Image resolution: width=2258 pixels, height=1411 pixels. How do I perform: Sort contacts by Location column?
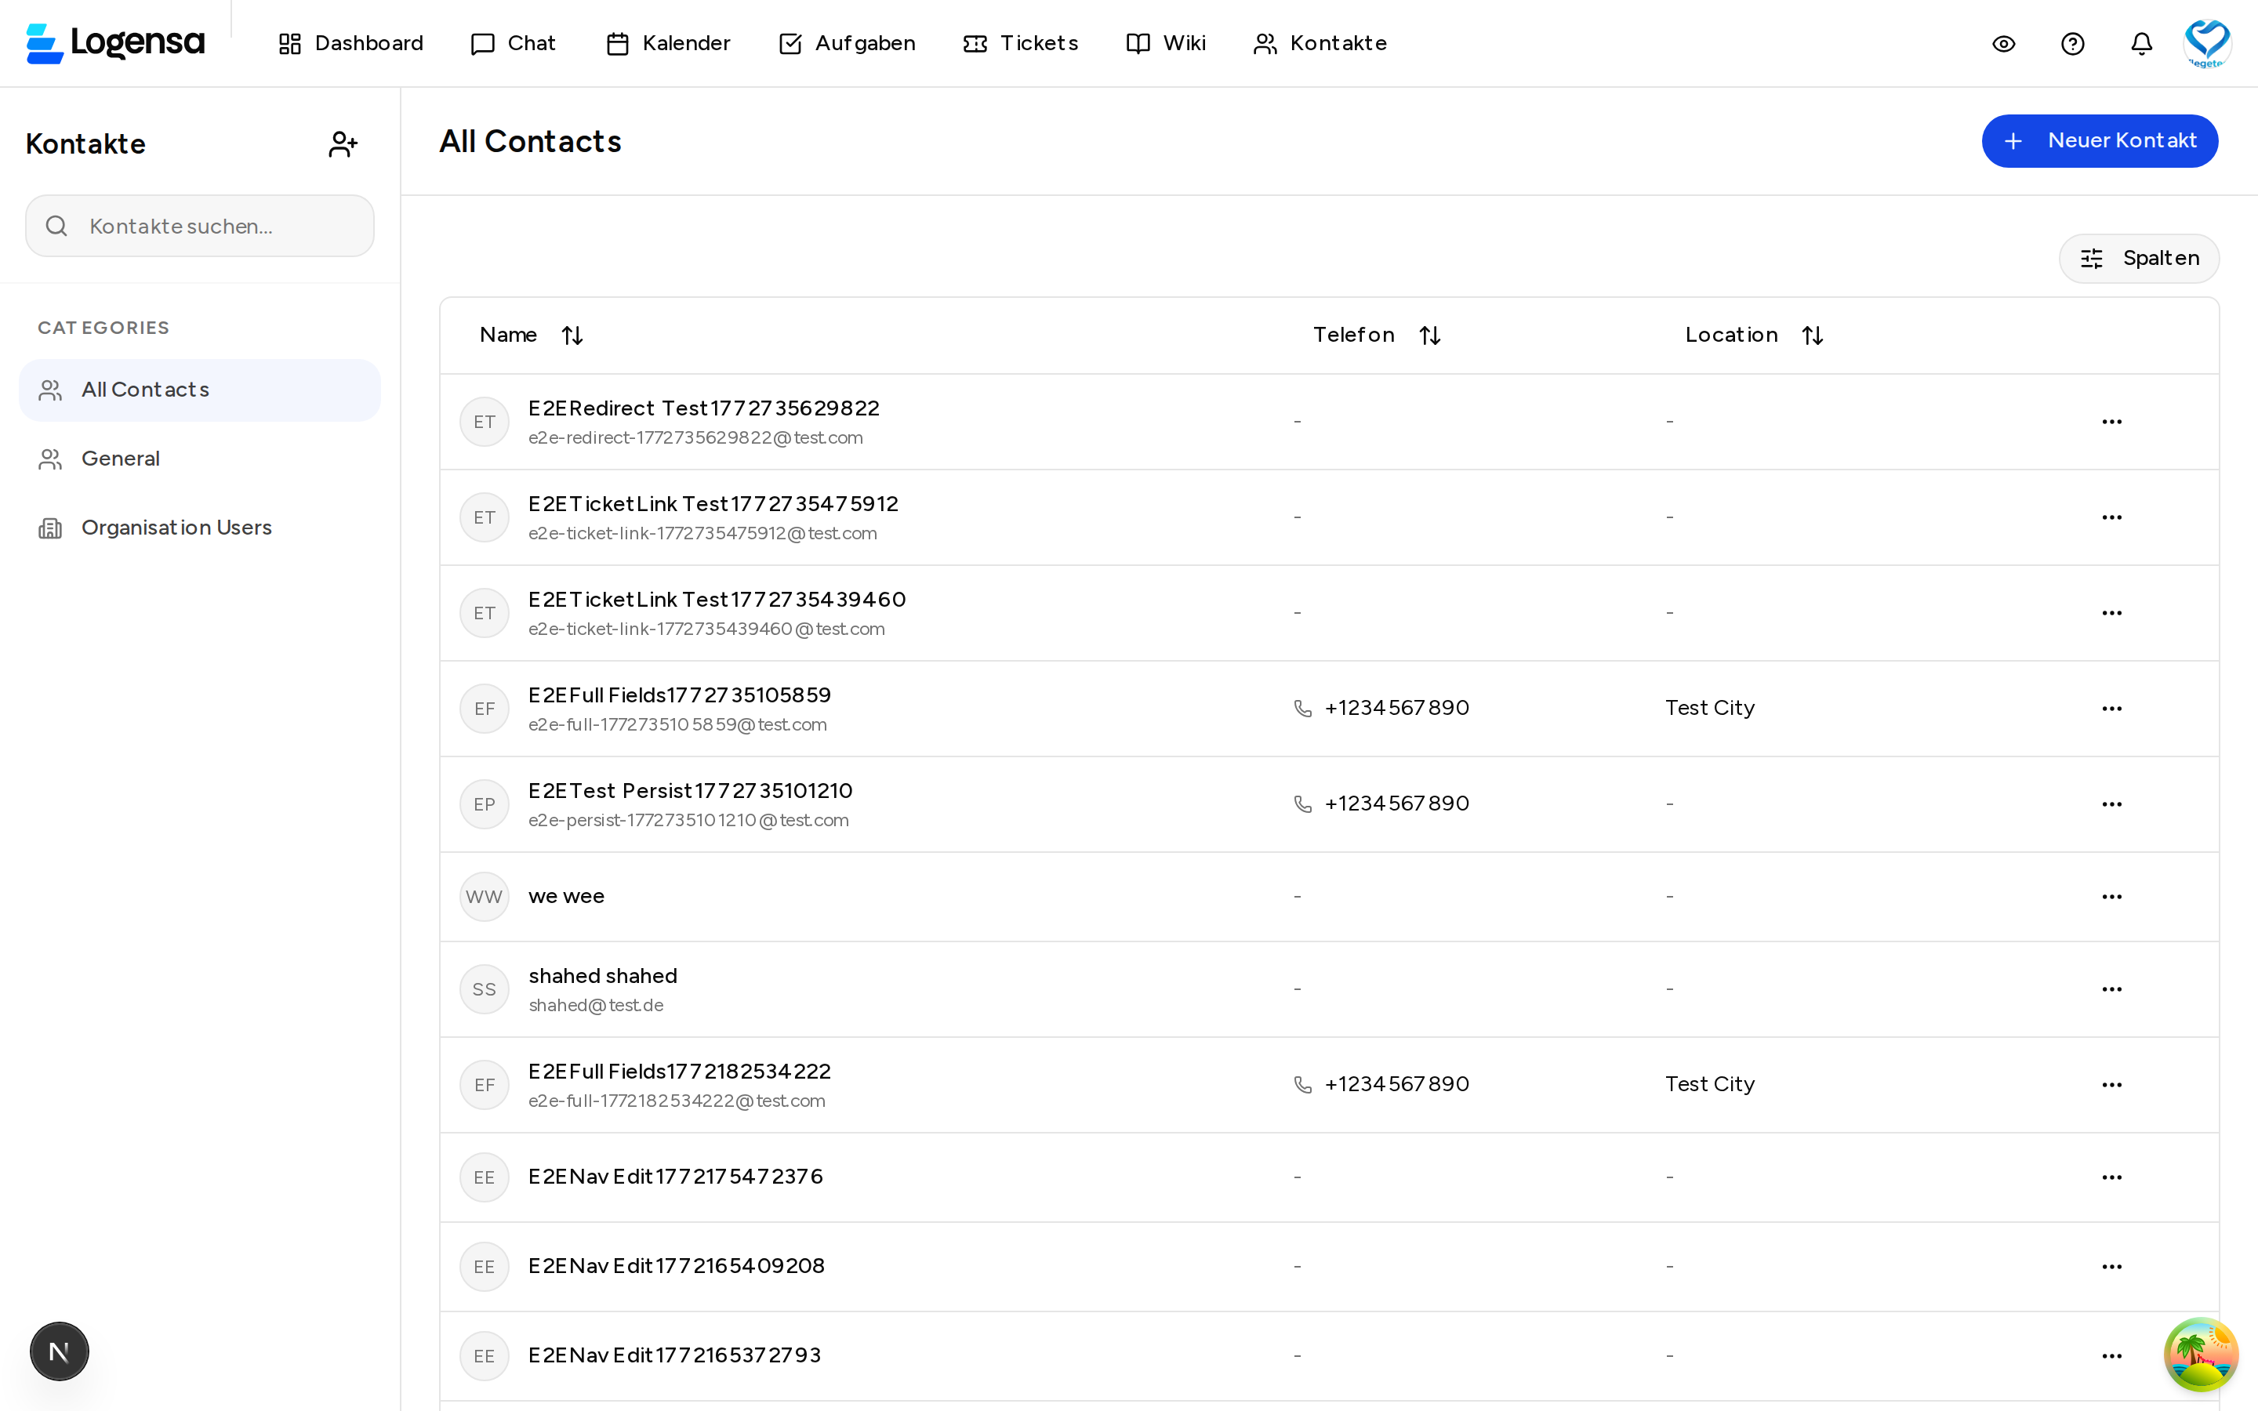point(1812,335)
